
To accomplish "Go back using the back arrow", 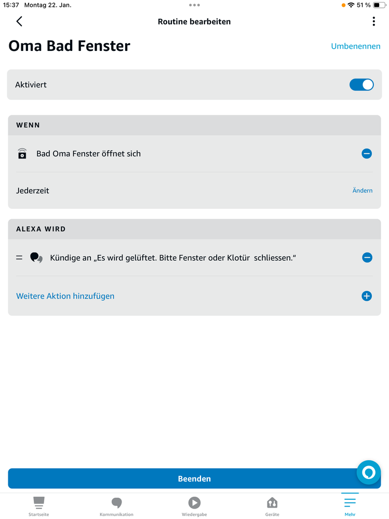I will coord(19,21).
